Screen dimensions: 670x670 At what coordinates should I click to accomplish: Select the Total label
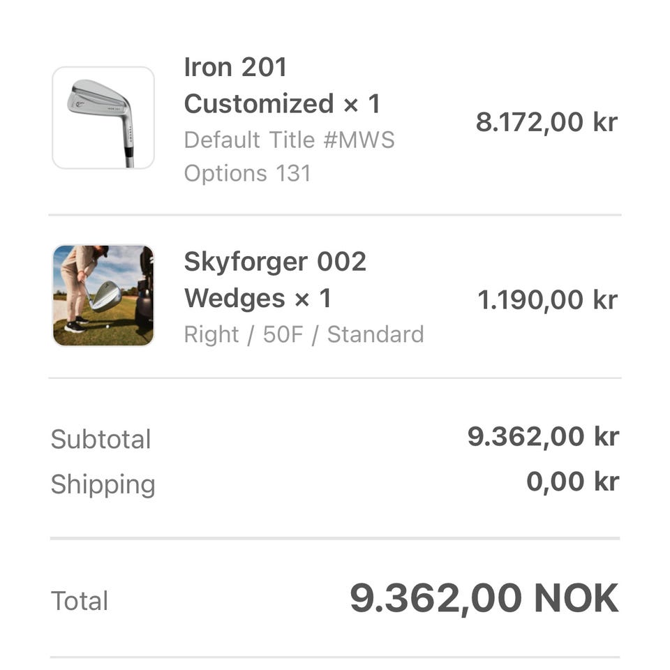pos(80,601)
